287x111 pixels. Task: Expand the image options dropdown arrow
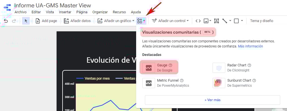tap(210, 21)
